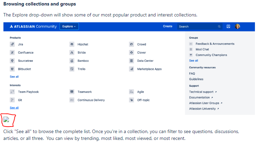Click the Create button
This screenshot has height=143, width=257.
tap(167, 26)
